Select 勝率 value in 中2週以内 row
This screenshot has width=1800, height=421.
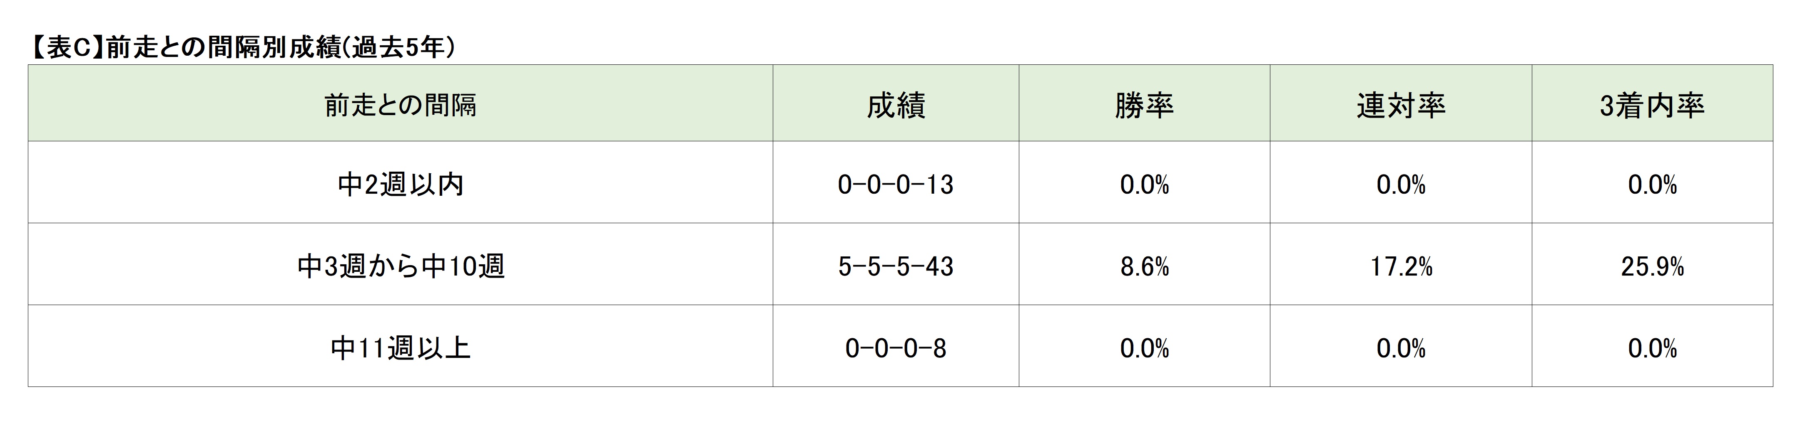point(1144,185)
